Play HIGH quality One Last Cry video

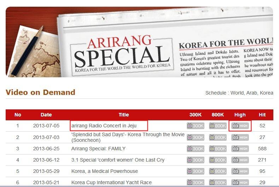pyautogui.click(x=240, y=160)
